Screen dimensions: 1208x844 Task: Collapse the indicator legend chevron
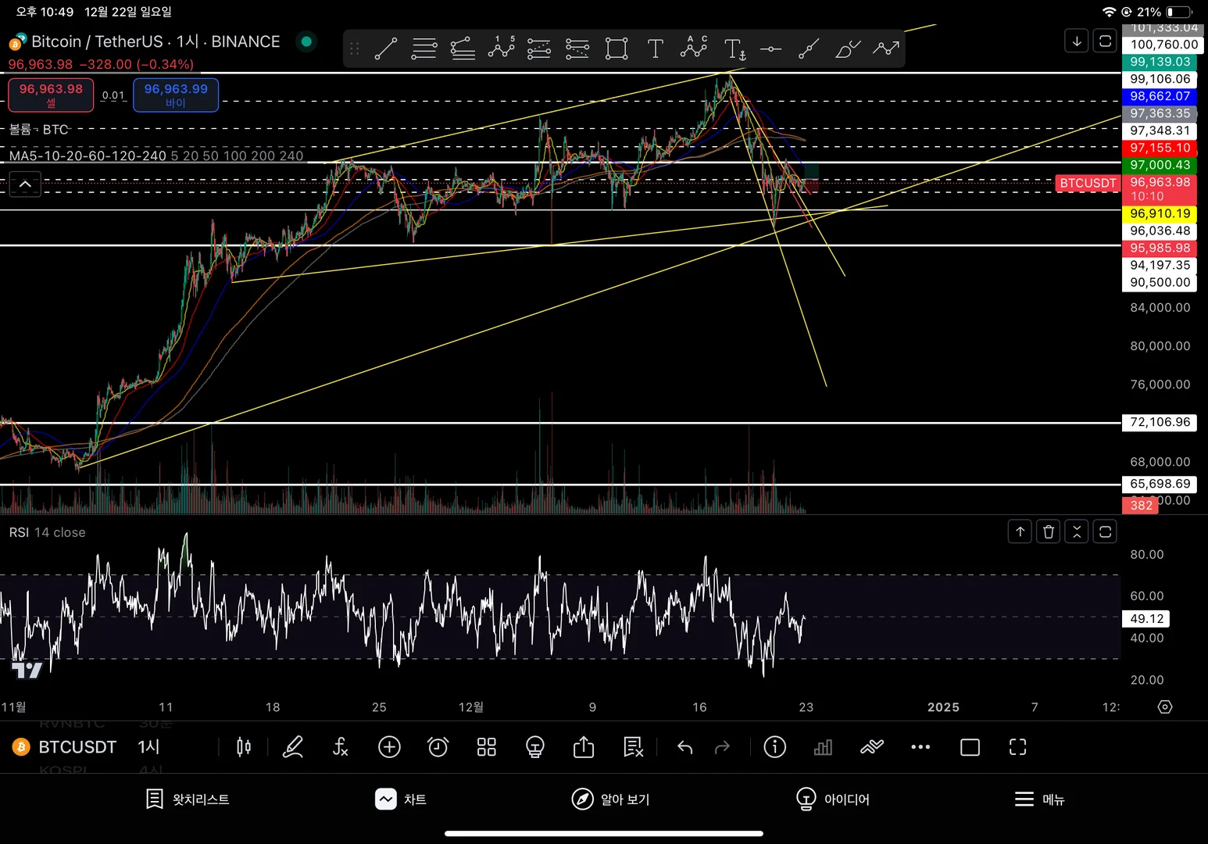pos(25,184)
